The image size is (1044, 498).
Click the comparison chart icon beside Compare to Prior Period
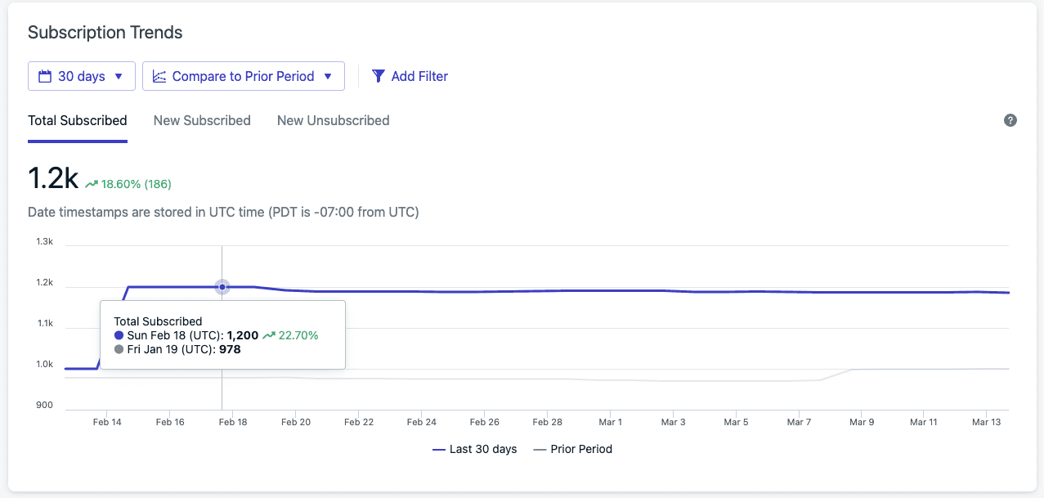point(159,75)
